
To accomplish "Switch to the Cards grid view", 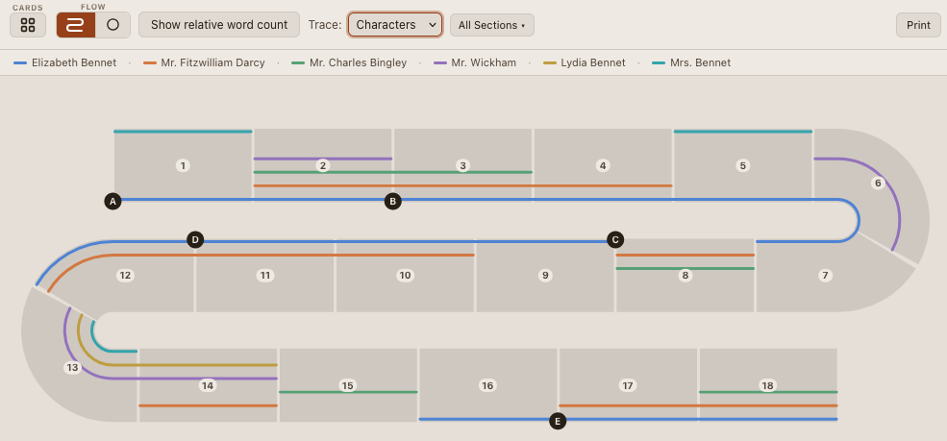I will 28,25.
